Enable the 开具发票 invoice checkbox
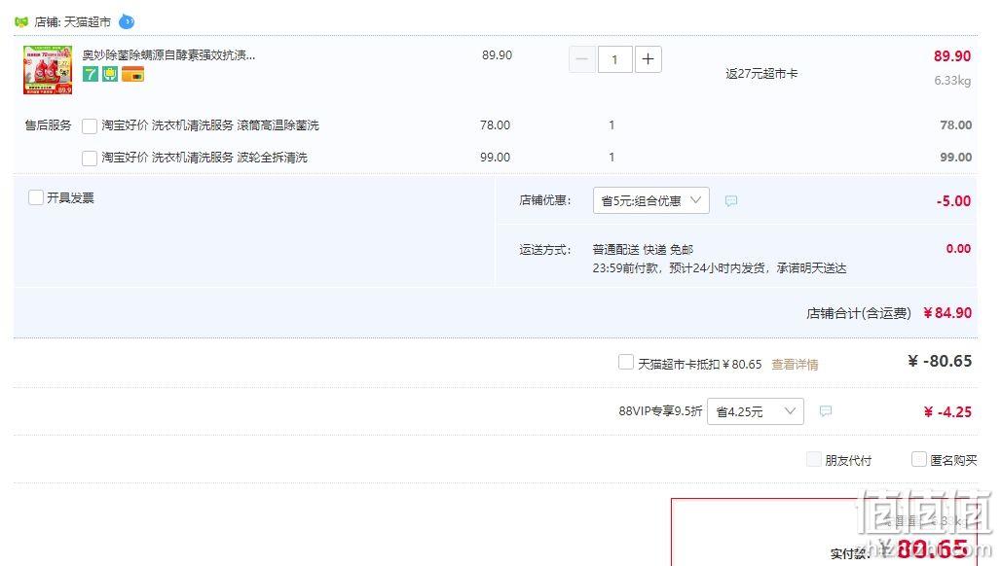 click(36, 197)
